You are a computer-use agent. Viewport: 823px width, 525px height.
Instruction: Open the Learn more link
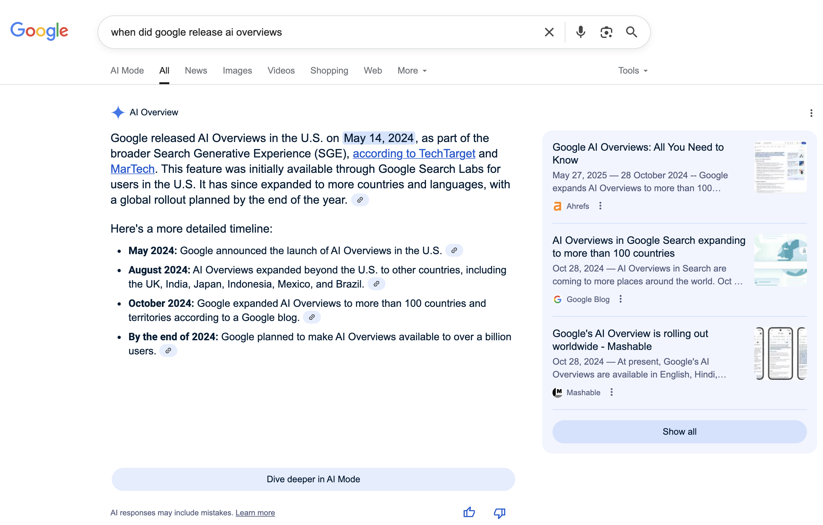click(255, 513)
